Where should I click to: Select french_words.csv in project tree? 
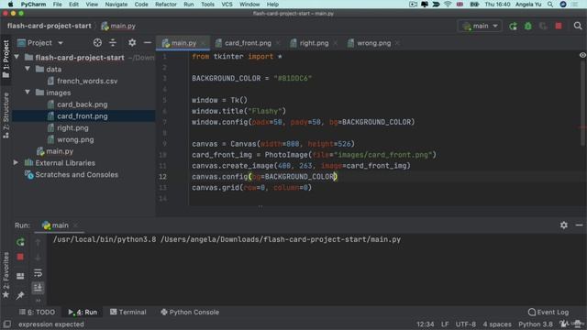click(x=87, y=81)
